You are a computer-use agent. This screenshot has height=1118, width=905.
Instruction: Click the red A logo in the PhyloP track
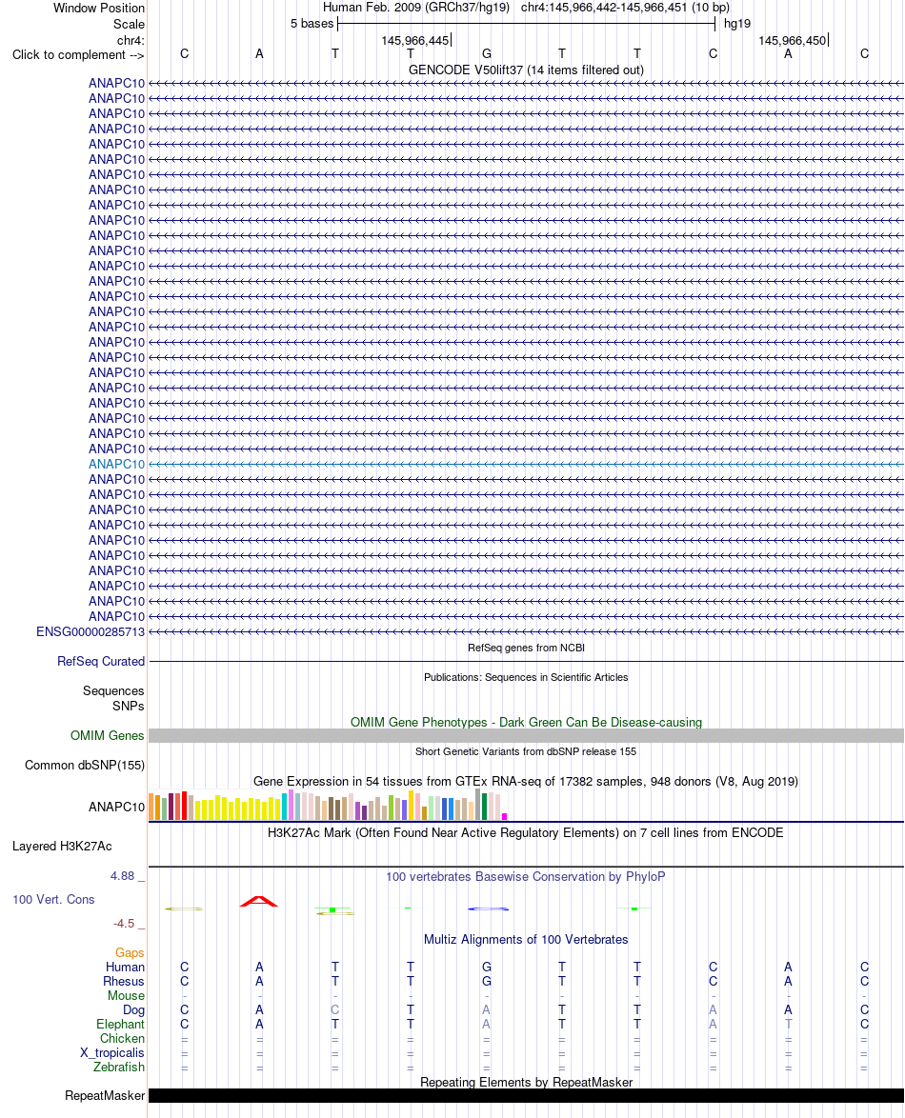click(259, 901)
